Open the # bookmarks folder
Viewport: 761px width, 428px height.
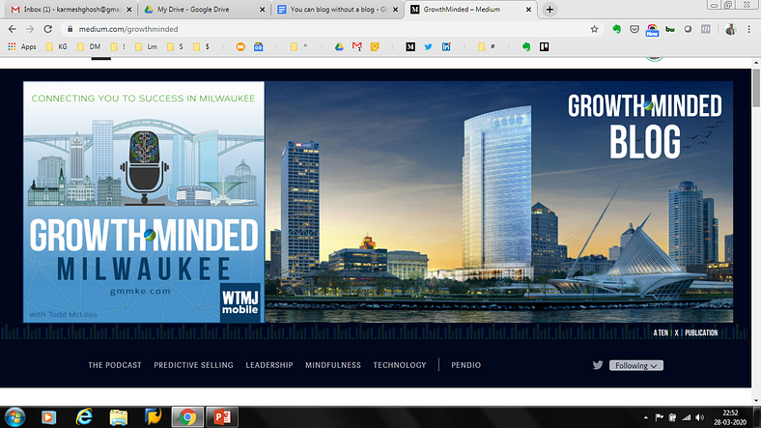coord(487,46)
